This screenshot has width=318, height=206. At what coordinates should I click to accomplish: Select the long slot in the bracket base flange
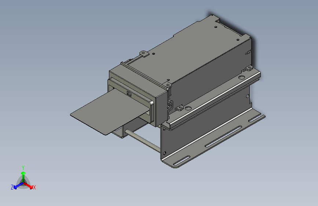click(223, 136)
